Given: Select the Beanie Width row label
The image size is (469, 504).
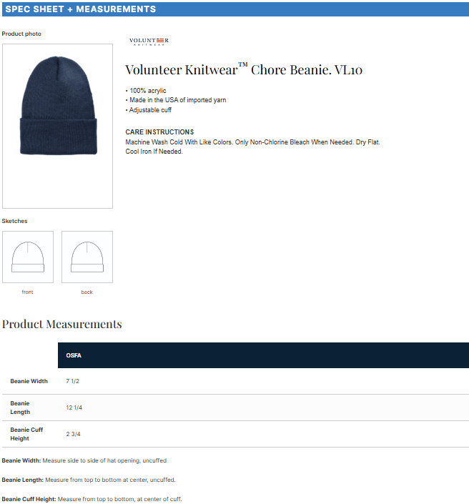Looking at the screenshot, I should pyautogui.click(x=29, y=381).
